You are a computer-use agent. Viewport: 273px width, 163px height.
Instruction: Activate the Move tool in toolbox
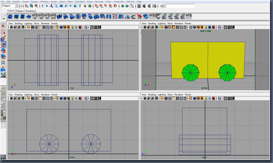(x=3, y=44)
